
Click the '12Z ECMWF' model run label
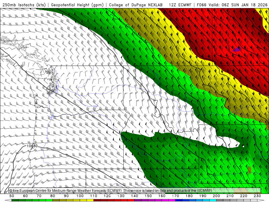click(180, 5)
